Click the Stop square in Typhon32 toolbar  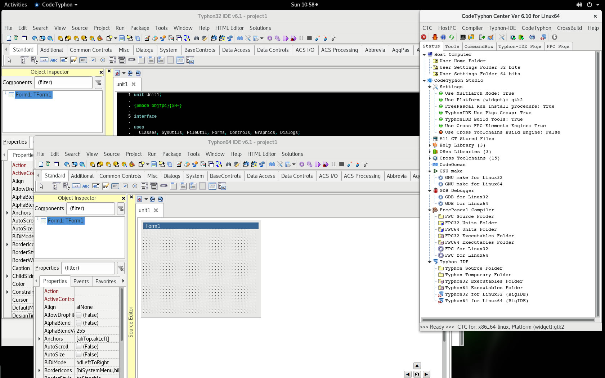pos(309,38)
